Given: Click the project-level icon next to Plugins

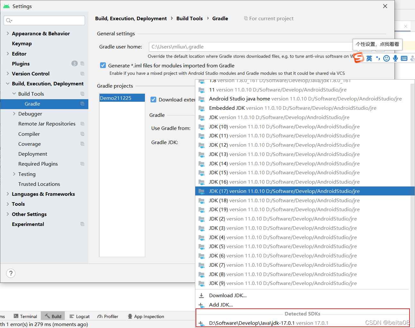Looking at the screenshot, I should tap(83, 64).
